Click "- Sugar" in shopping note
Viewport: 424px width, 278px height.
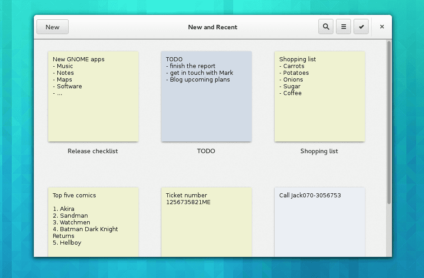click(x=290, y=87)
